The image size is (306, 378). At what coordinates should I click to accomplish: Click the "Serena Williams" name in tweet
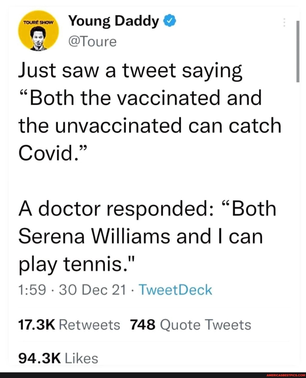94,236
